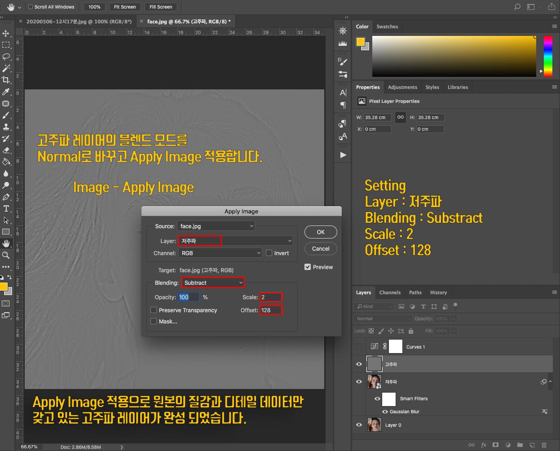Click the Delete layer trash icon

click(544, 445)
